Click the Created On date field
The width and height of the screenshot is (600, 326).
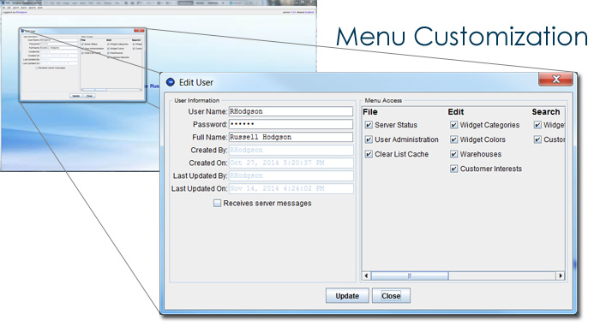coord(291,163)
